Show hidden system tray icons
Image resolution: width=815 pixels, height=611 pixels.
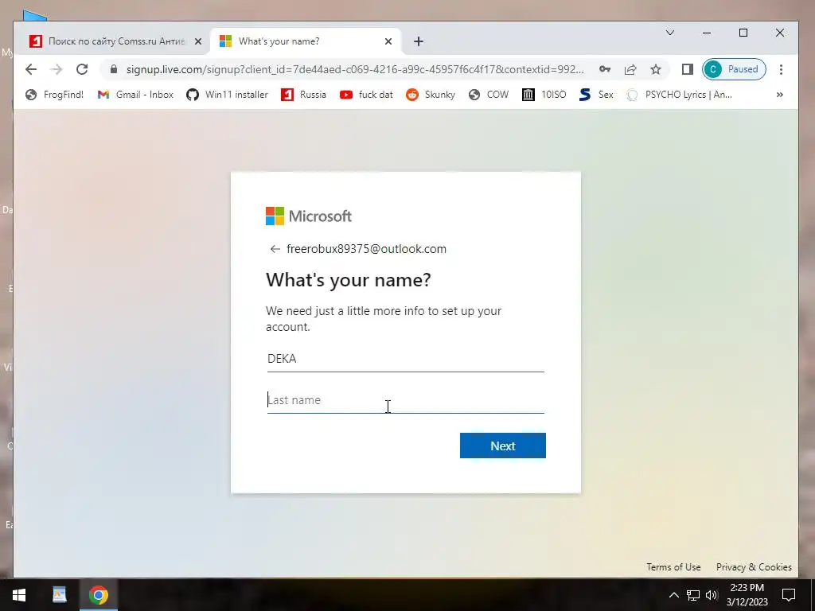(673, 595)
